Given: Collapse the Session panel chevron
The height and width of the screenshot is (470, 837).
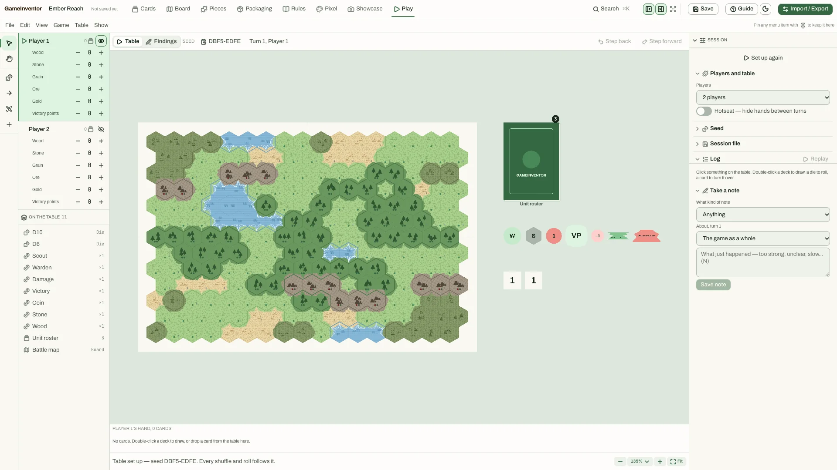Looking at the screenshot, I should (x=695, y=40).
